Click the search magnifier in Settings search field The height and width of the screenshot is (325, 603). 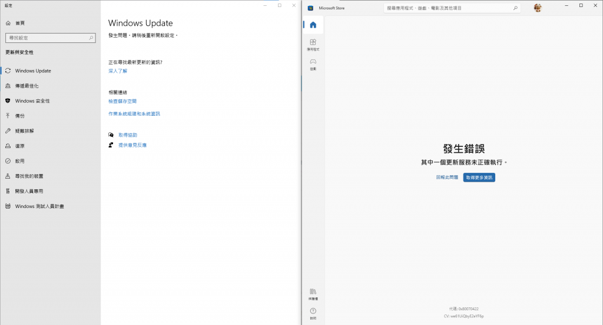tap(91, 38)
